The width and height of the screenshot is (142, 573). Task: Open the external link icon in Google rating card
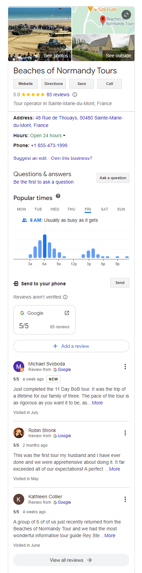tap(67, 313)
